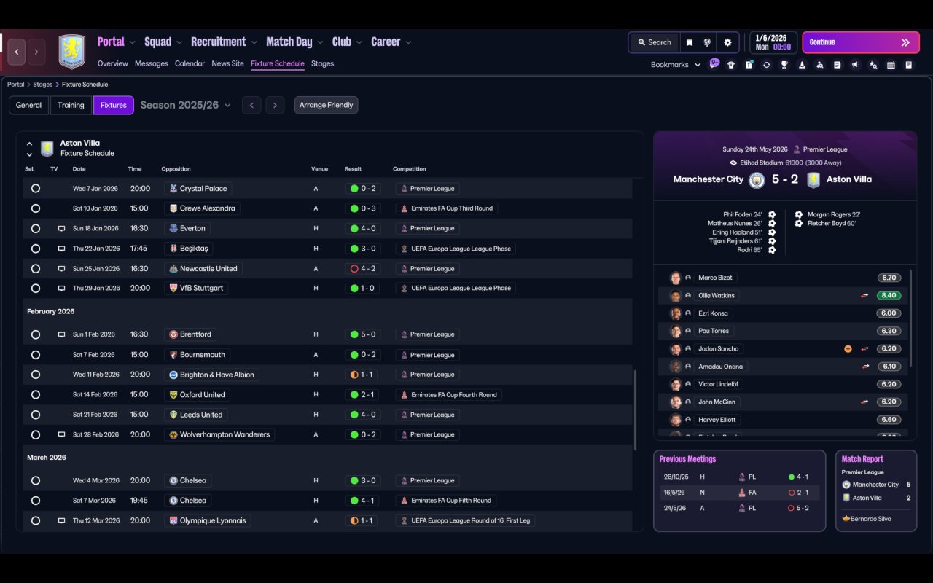This screenshot has width=933, height=583.
Task: Click the Continue button
Action: [x=861, y=42]
